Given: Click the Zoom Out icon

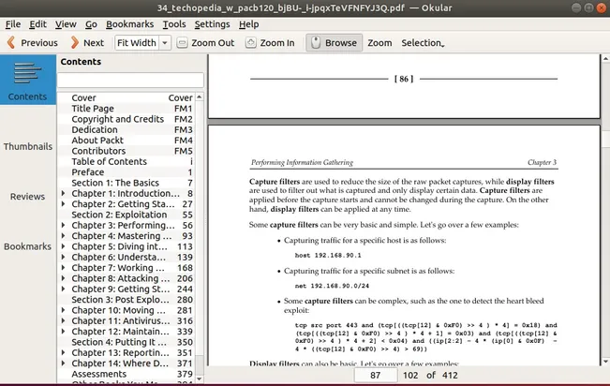Looking at the screenshot, I should (183, 43).
